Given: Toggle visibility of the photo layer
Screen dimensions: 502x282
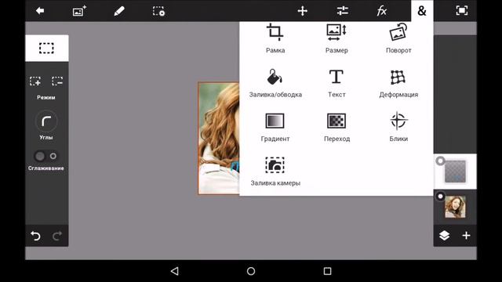Looking at the screenshot, I should pyautogui.click(x=441, y=197).
